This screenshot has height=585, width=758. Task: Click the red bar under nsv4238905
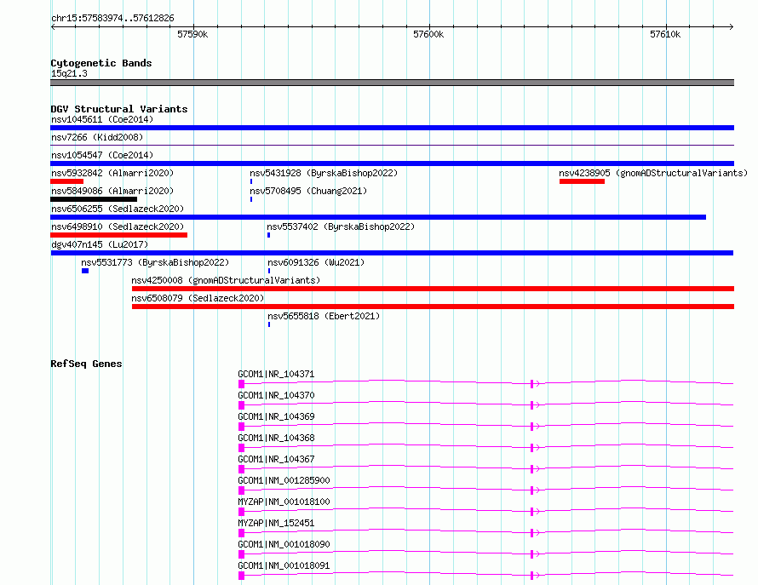click(582, 181)
